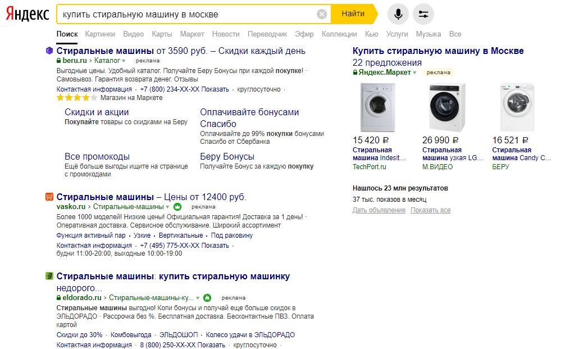Click the purple beru.ru favicon
The height and width of the screenshot is (349, 565).
(49, 51)
